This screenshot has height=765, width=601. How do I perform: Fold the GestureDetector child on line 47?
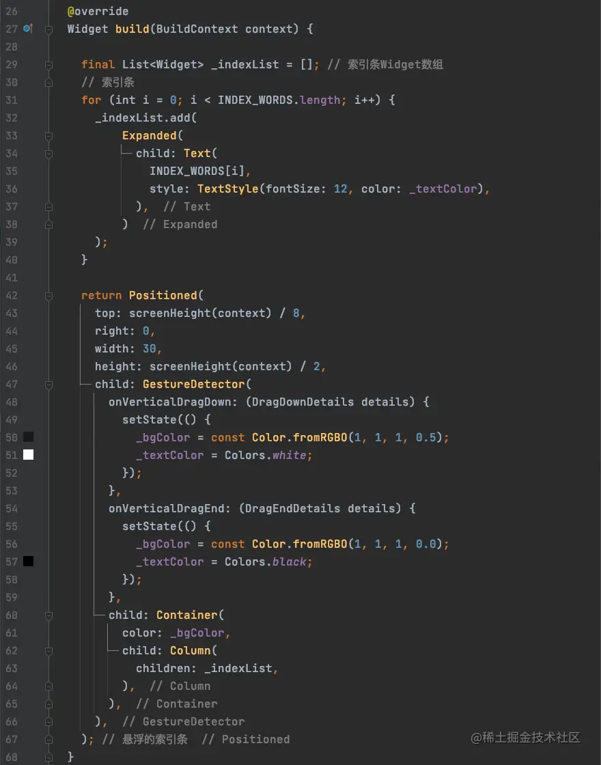48,385
